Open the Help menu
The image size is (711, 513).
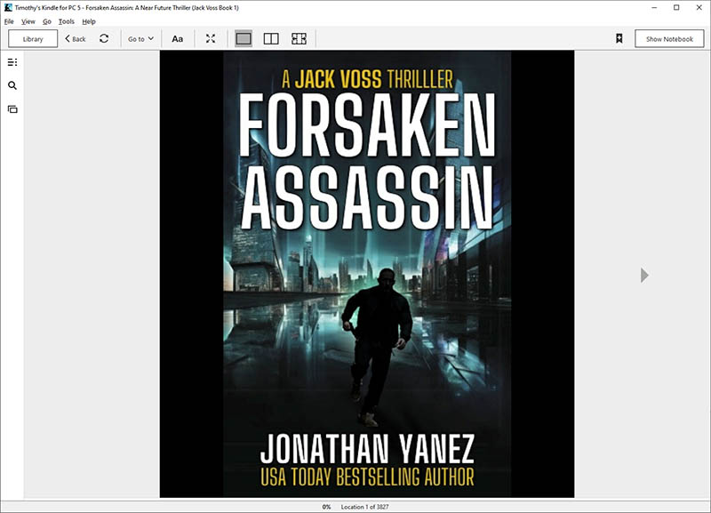pyautogui.click(x=89, y=21)
